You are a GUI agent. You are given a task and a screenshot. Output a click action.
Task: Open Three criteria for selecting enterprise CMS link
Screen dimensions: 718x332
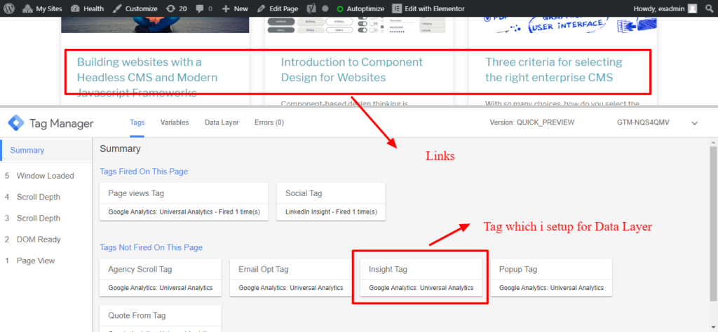(x=554, y=69)
